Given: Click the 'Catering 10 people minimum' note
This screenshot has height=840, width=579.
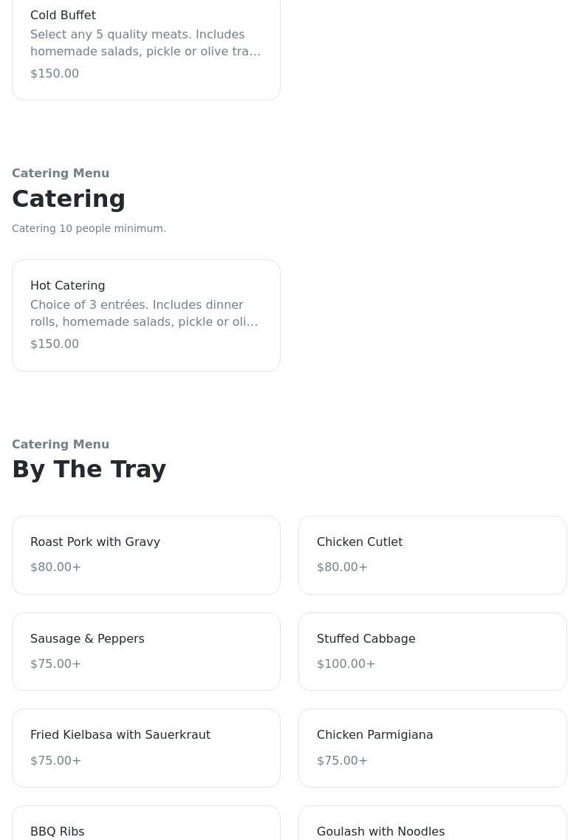Looking at the screenshot, I should 89,228.
